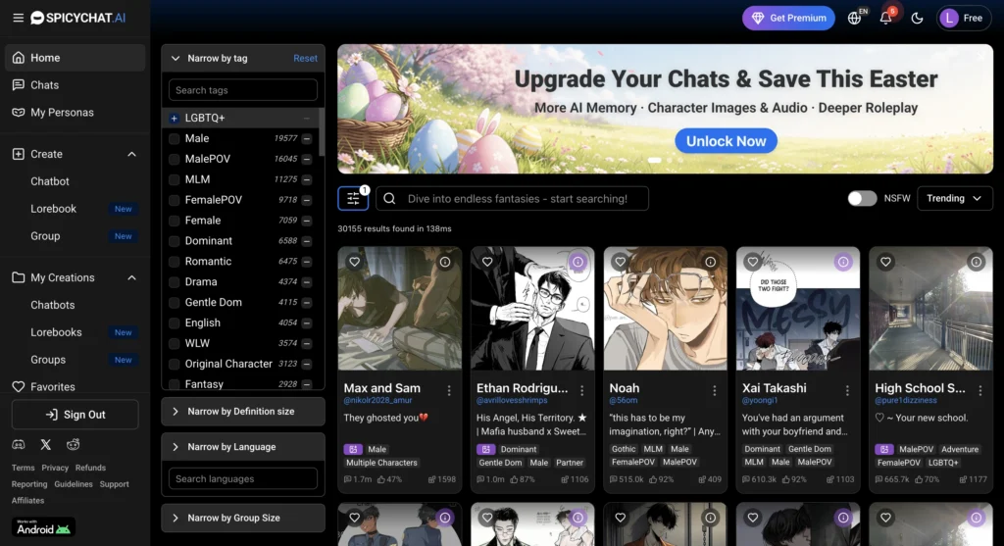This screenshot has height=546, width=1004.
Task: Switch theme with the moon icon
Action: click(918, 18)
